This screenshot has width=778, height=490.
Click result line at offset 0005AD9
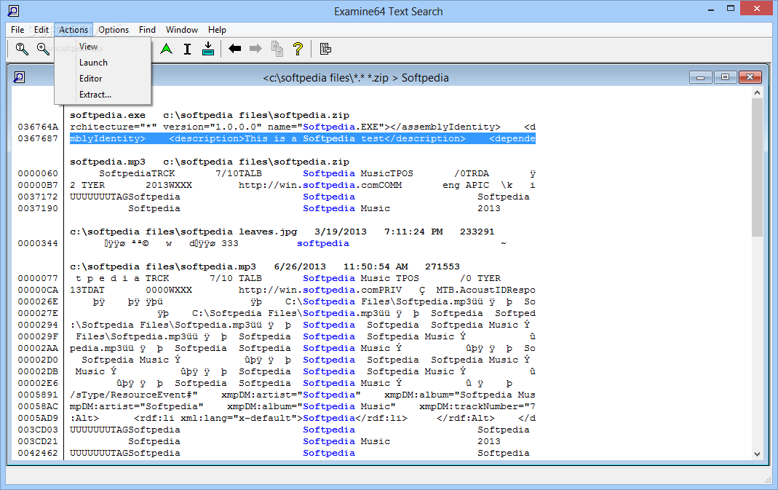303,418
